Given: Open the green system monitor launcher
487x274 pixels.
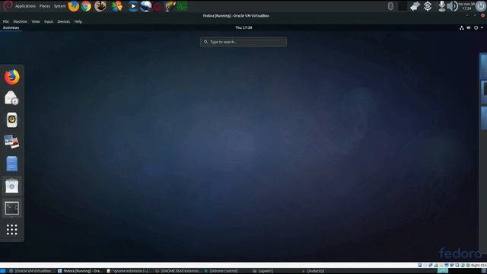Looking at the screenshot, I should click(182, 6).
